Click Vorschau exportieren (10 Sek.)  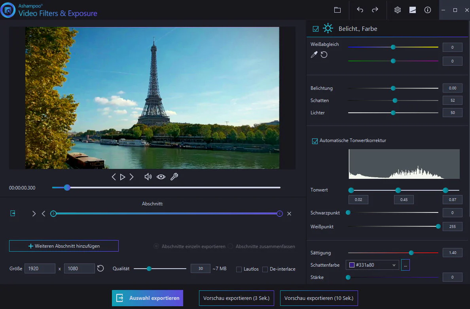click(x=319, y=298)
